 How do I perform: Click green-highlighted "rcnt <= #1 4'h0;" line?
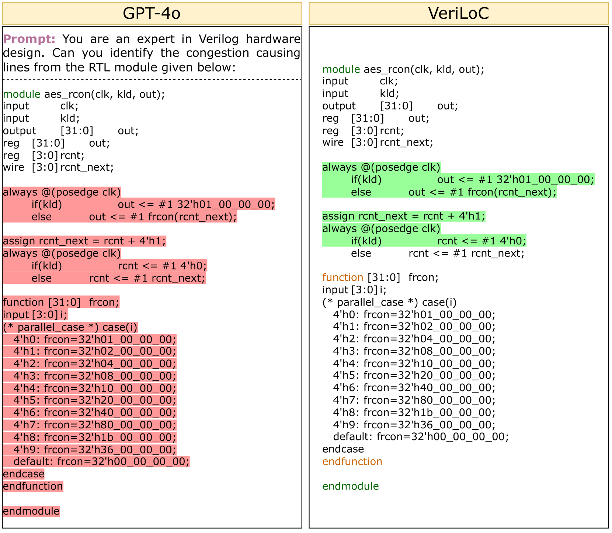(x=424, y=241)
